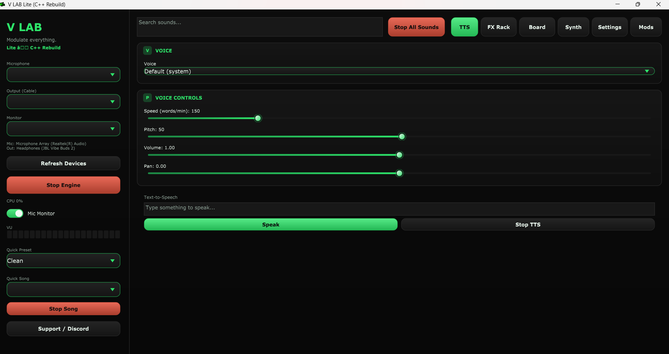
Task: Click the 'Pan: 0.00' label
Action: tap(155, 166)
